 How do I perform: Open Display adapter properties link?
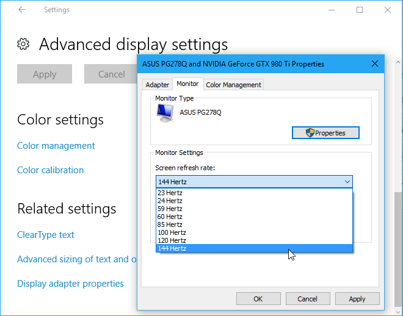70,284
